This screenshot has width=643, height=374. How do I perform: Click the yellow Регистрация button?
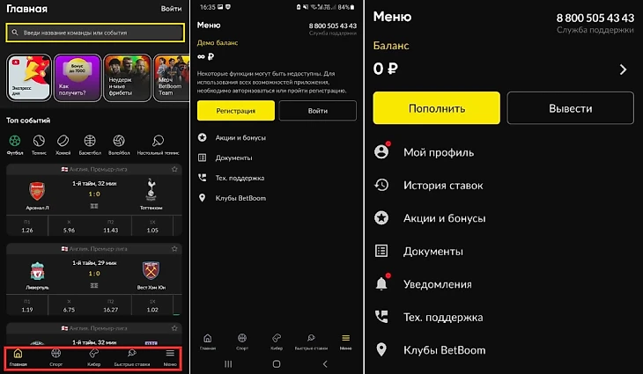pos(236,111)
